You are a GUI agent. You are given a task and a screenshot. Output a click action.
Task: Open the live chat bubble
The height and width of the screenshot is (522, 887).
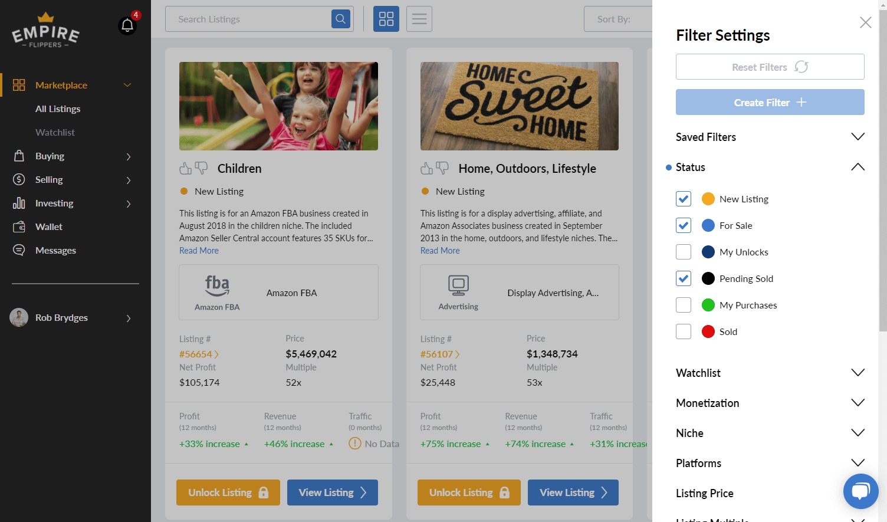tap(861, 491)
